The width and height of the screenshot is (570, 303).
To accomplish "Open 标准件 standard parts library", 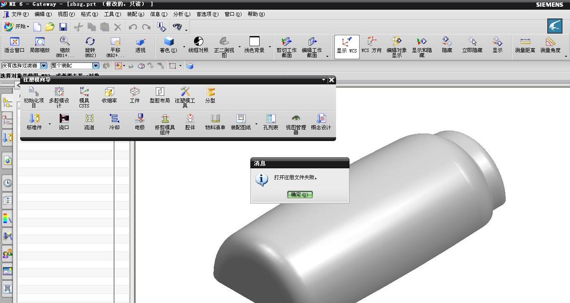I will (x=34, y=123).
